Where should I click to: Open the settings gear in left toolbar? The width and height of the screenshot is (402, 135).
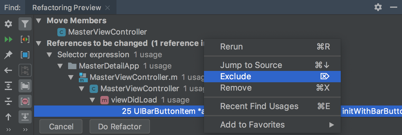[8, 24]
